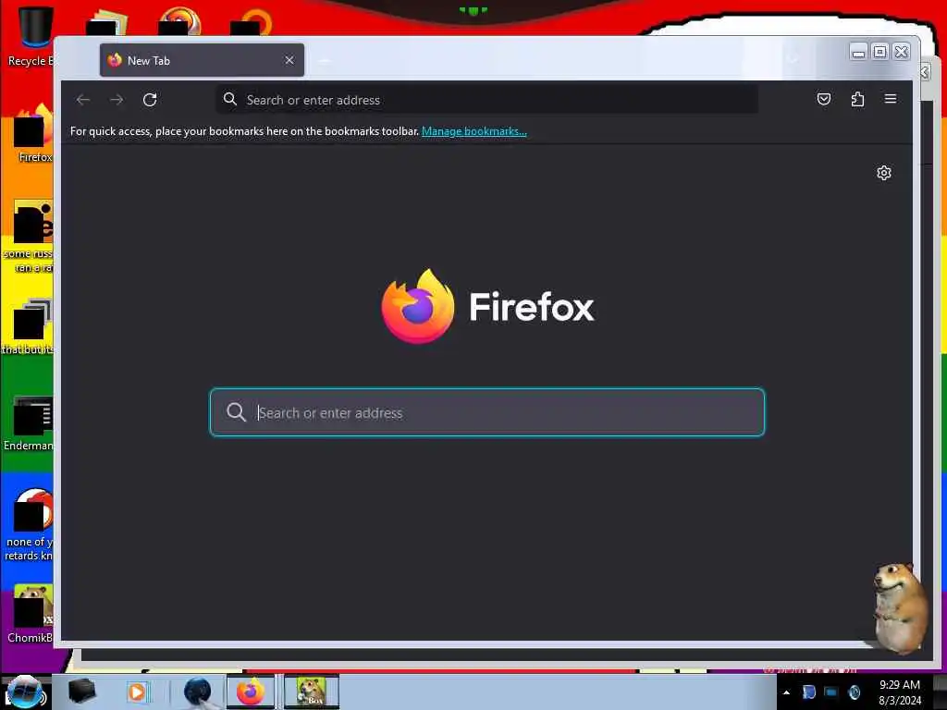
Task: Follow the Manage bookmarks link
Action: pos(474,131)
